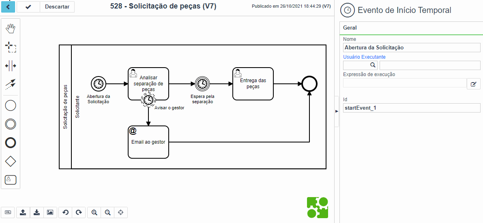
Task: Click the Nome input field
Action: 412,48
